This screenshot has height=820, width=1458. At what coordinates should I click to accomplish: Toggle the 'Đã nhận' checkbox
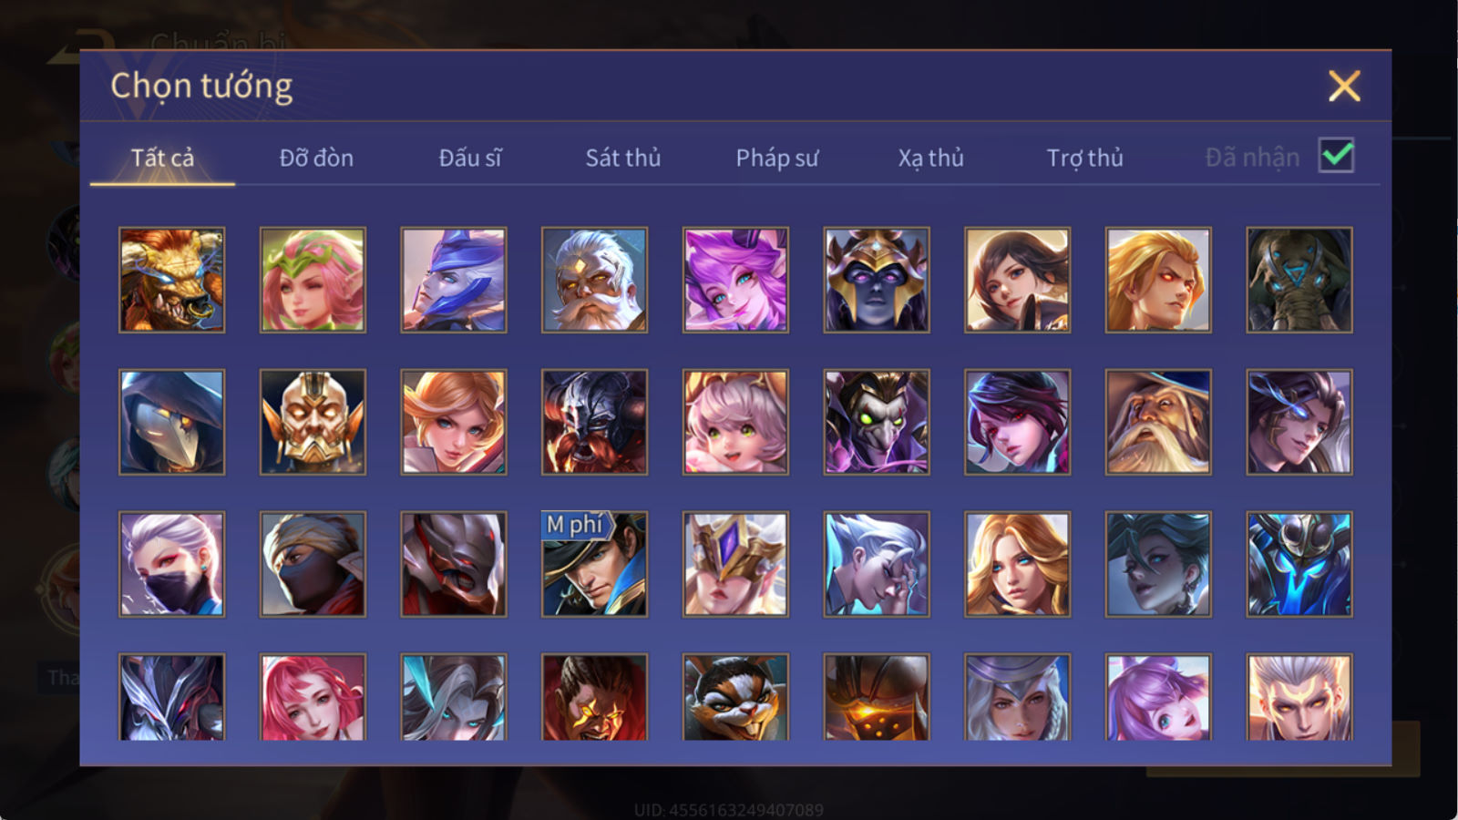coord(1337,156)
